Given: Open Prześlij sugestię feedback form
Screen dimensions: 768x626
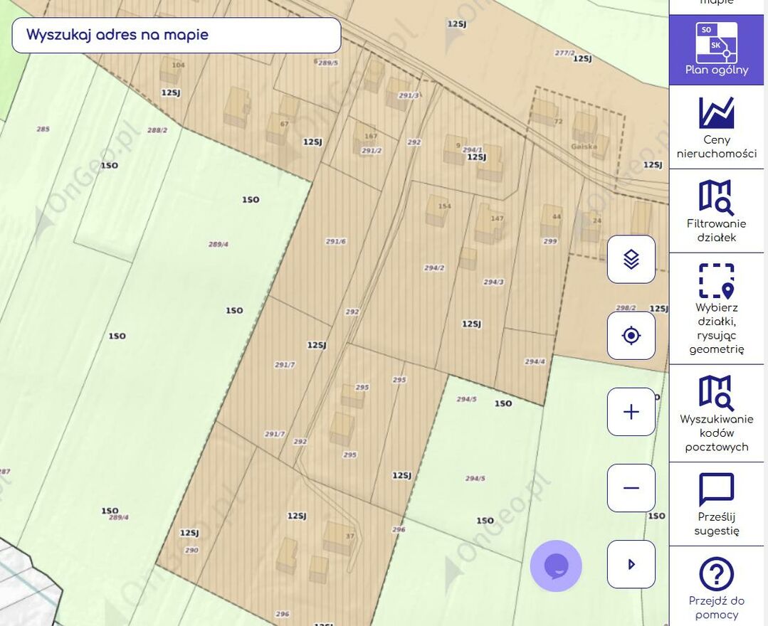Looking at the screenshot, I should click(x=716, y=504).
